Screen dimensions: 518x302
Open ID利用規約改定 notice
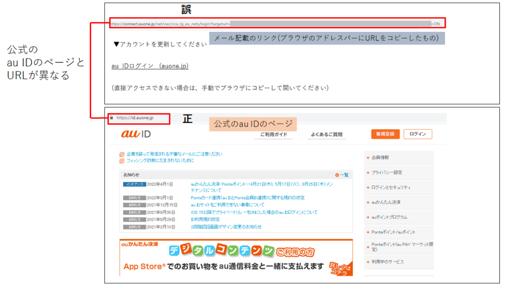tap(205, 220)
